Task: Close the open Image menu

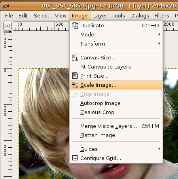Action: click(80, 16)
